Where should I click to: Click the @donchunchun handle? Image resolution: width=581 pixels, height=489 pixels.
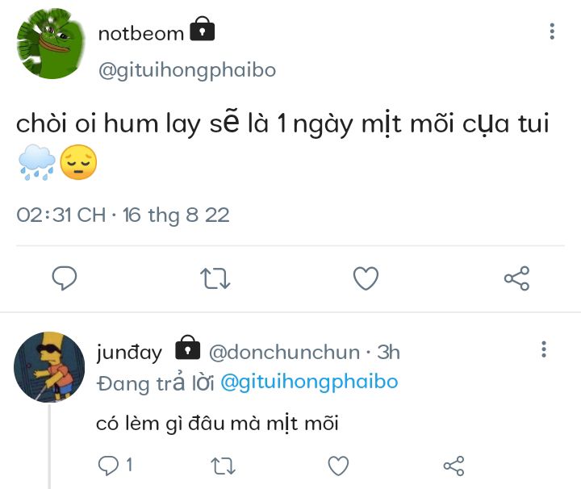[284, 353]
